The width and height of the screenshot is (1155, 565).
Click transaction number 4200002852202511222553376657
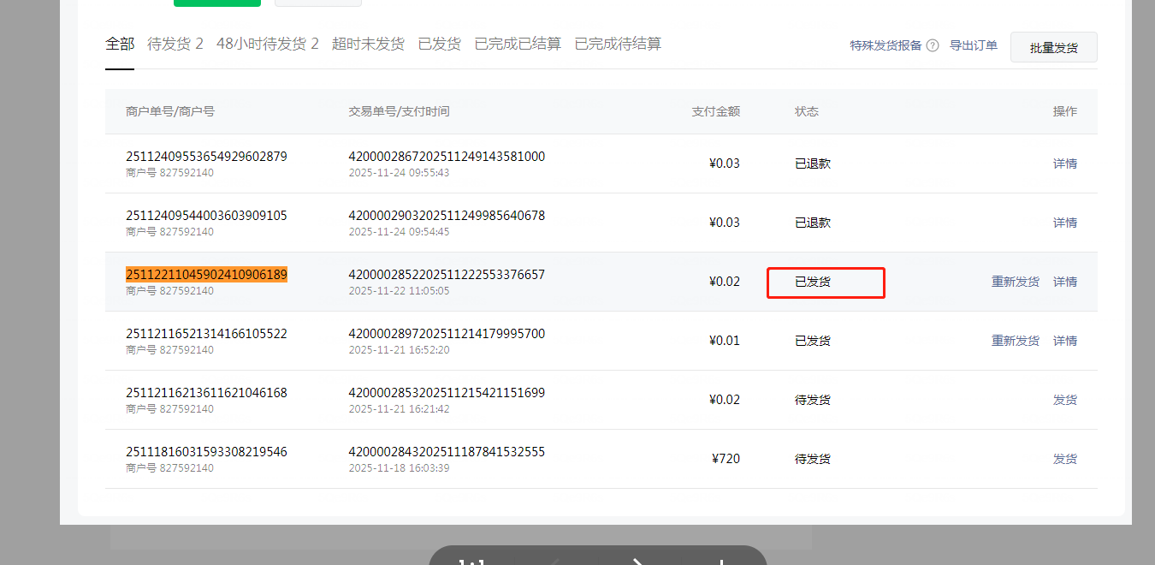447,275
